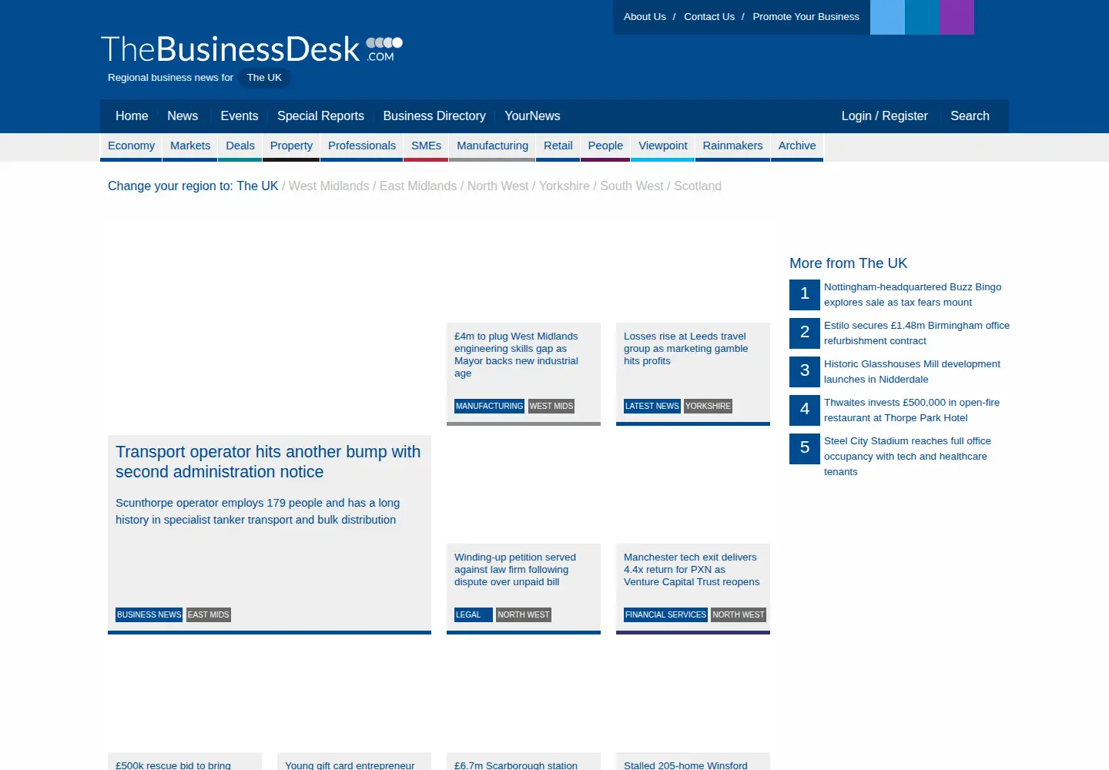Open the Events menu item
The height and width of the screenshot is (770, 1109).
240,116
